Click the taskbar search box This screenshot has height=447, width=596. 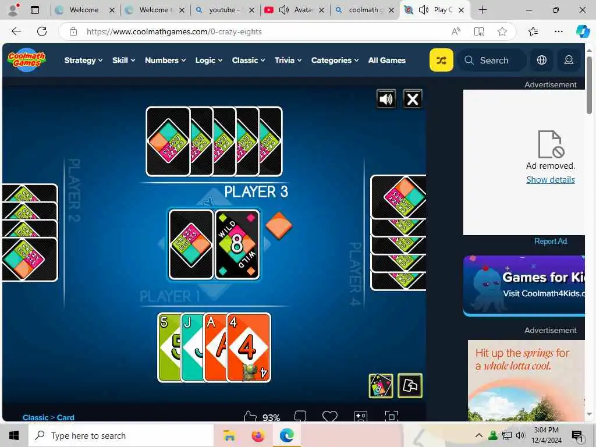point(121,435)
